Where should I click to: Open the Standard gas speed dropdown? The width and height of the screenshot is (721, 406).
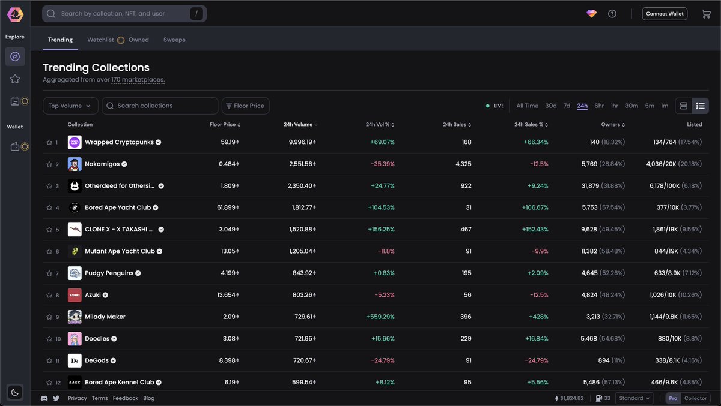[635, 398]
